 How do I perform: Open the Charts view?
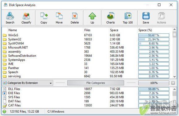click(x=110, y=18)
